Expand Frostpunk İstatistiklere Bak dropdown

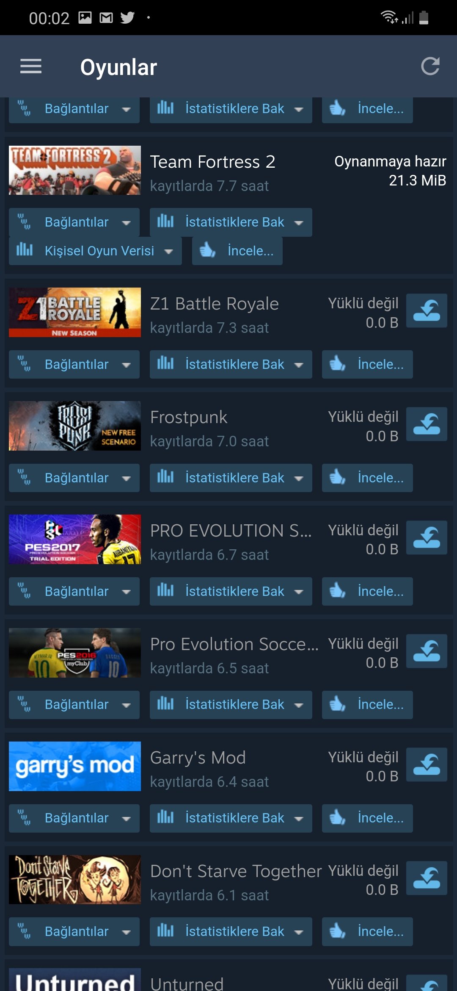point(231,478)
